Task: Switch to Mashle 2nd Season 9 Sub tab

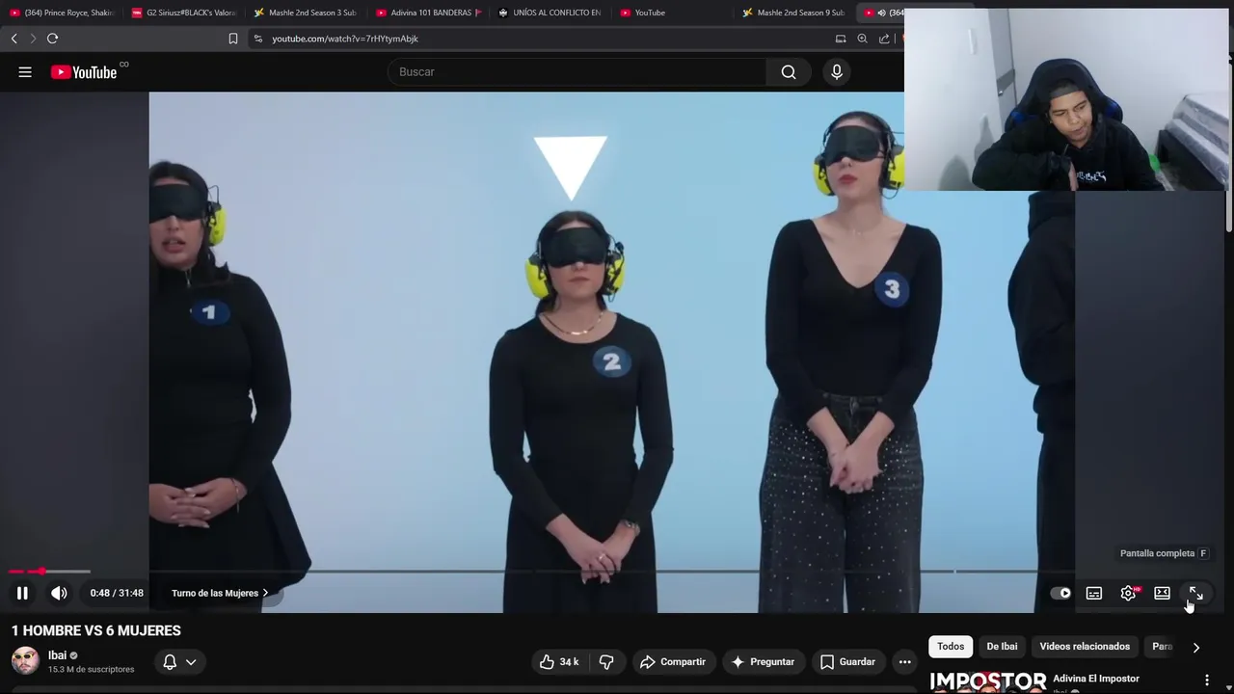Action: (793, 13)
